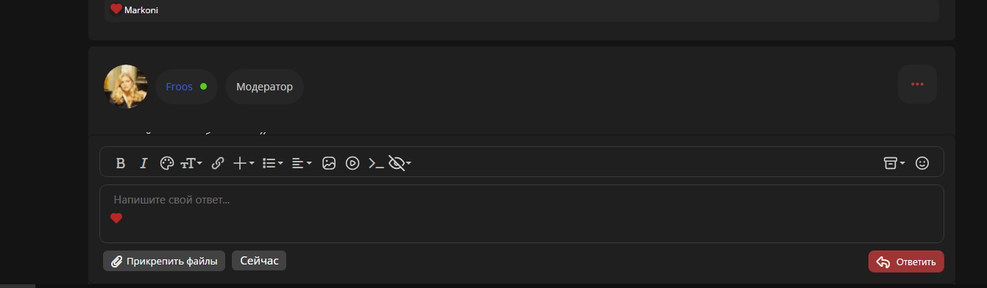
Task: Open the text color palette
Action: tap(167, 163)
